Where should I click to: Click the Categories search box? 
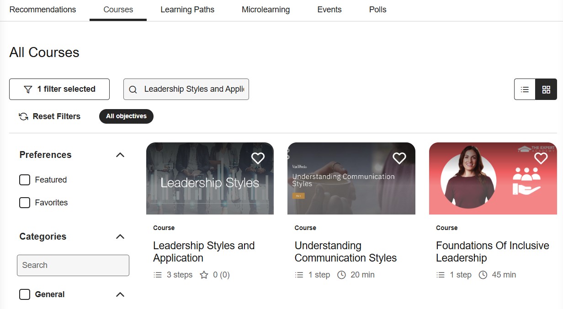(x=73, y=265)
